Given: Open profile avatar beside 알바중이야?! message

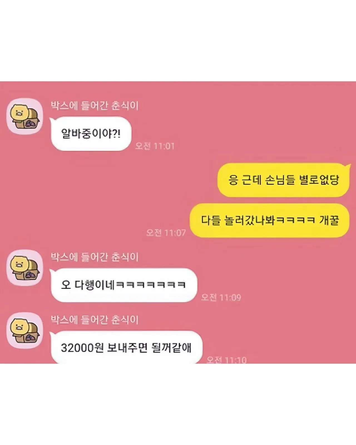Looking at the screenshot, I should point(25,116).
